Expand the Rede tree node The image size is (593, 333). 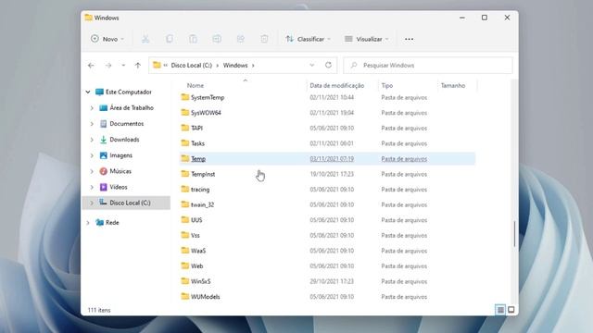[x=88, y=223]
